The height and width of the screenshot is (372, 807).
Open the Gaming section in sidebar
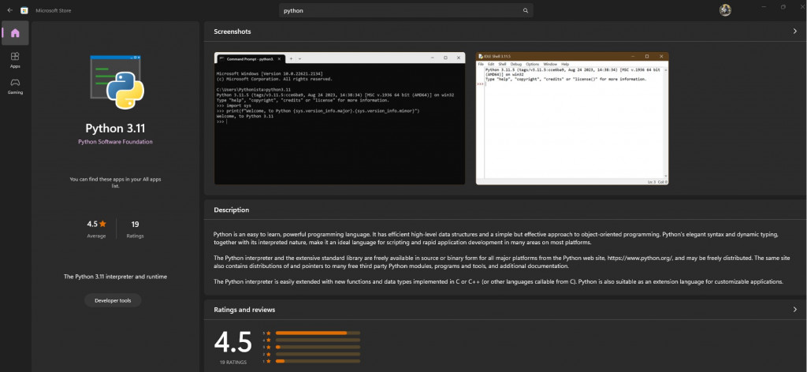coord(16,86)
